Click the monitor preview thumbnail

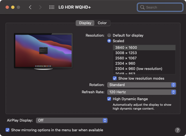click(43, 52)
